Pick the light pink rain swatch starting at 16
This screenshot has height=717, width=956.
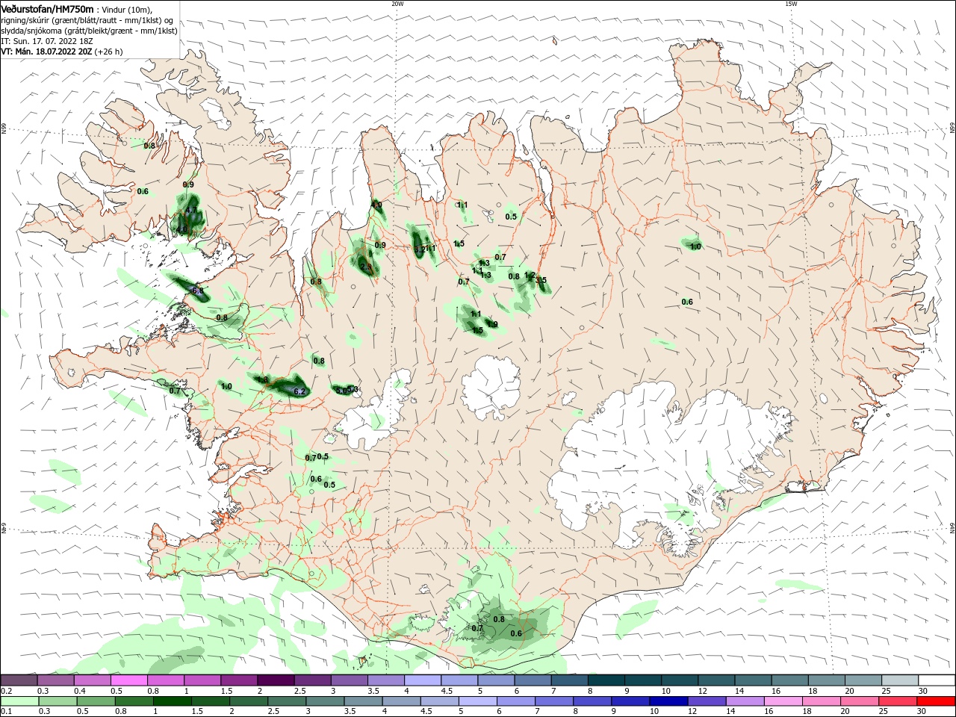tap(783, 701)
